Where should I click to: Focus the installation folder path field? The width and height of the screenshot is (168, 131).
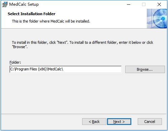coord(66,69)
